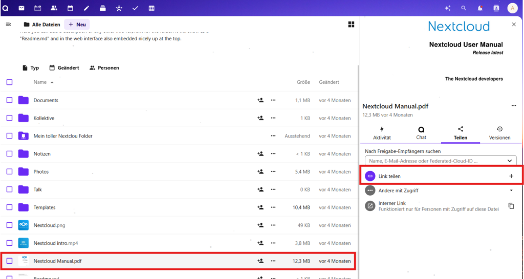This screenshot has height=279, width=524.
Task: Copy the internal link with clipboard icon
Action: point(511,206)
